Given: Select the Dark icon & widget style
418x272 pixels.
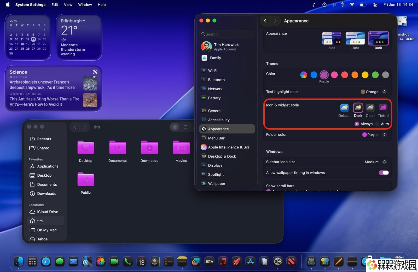Looking at the screenshot, I should pyautogui.click(x=358, y=108).
